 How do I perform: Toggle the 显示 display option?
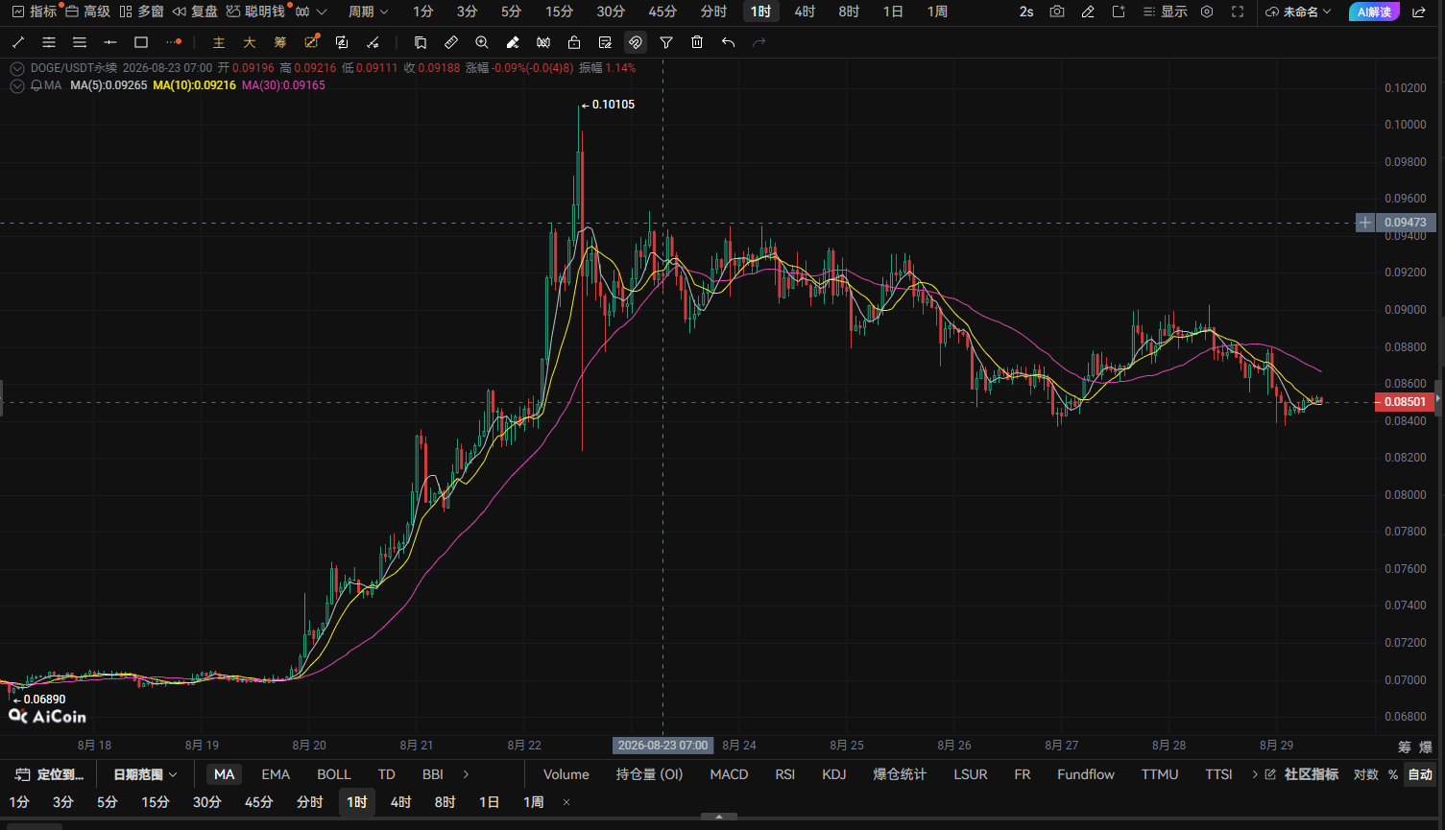tap(1165, 12)
